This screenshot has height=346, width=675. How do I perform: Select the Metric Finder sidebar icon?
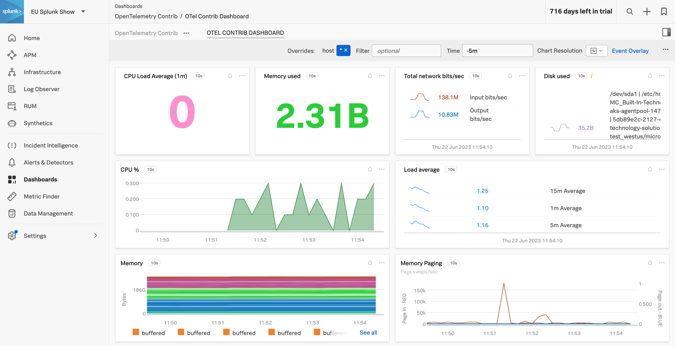(x=12, y=196)
